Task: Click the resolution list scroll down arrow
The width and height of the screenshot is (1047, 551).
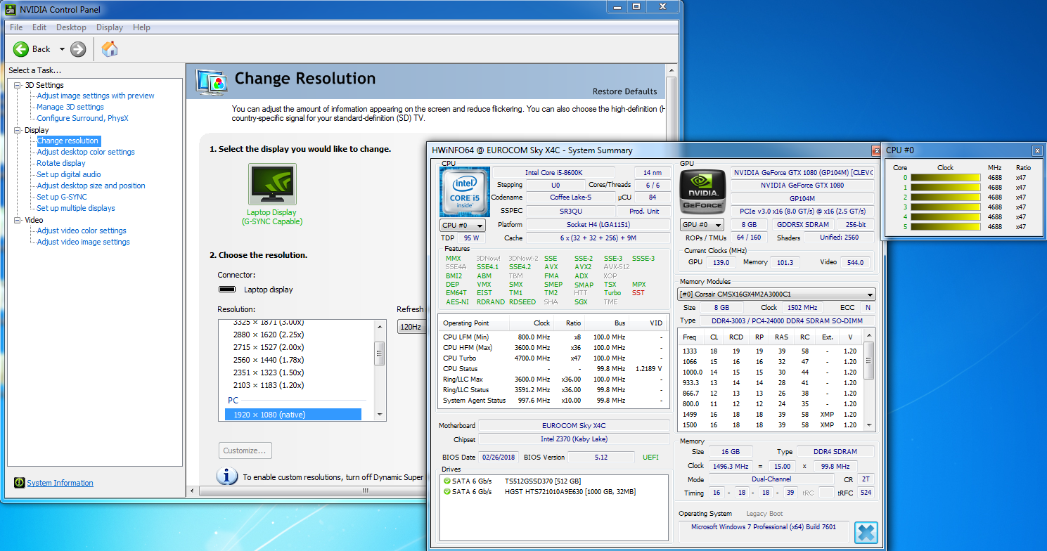Action: tap(379, 415)
